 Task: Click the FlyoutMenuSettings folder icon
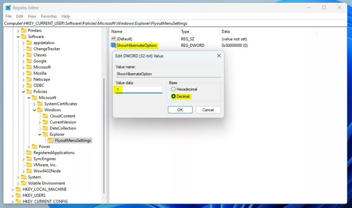coord(51,140)
